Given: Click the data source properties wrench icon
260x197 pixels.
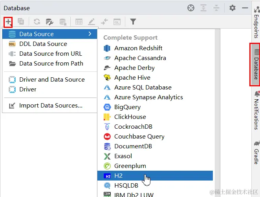Looking at the screenshot, I should click(49, 22).
